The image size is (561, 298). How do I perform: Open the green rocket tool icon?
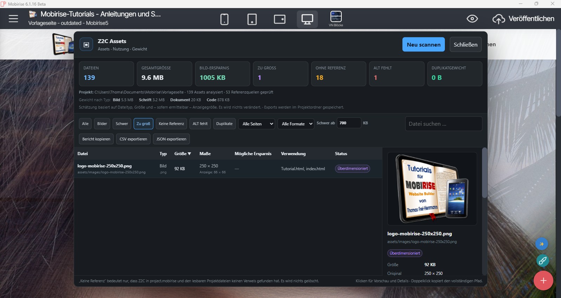tap(543, 261)
